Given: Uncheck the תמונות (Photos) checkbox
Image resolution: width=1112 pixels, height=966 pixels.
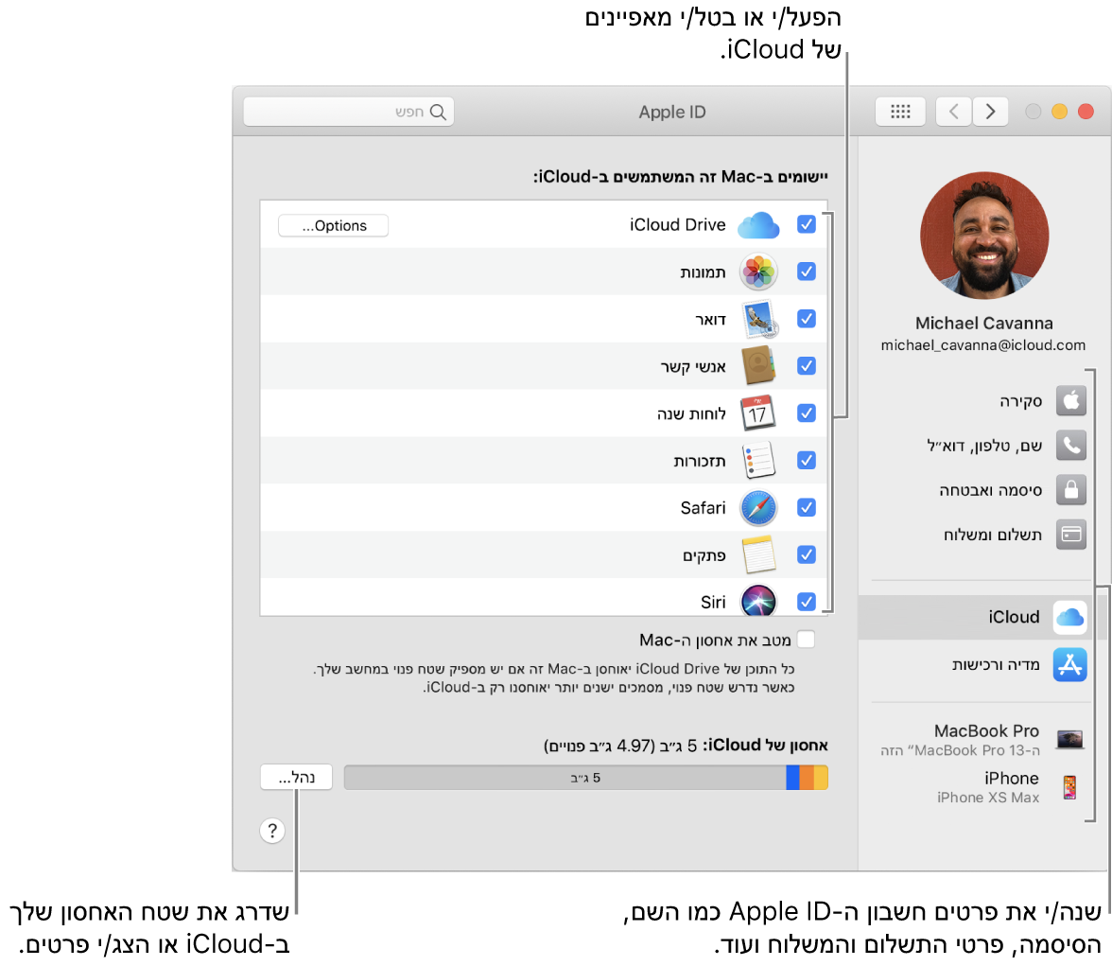Looking at the screenshot, I should point(807,272).
